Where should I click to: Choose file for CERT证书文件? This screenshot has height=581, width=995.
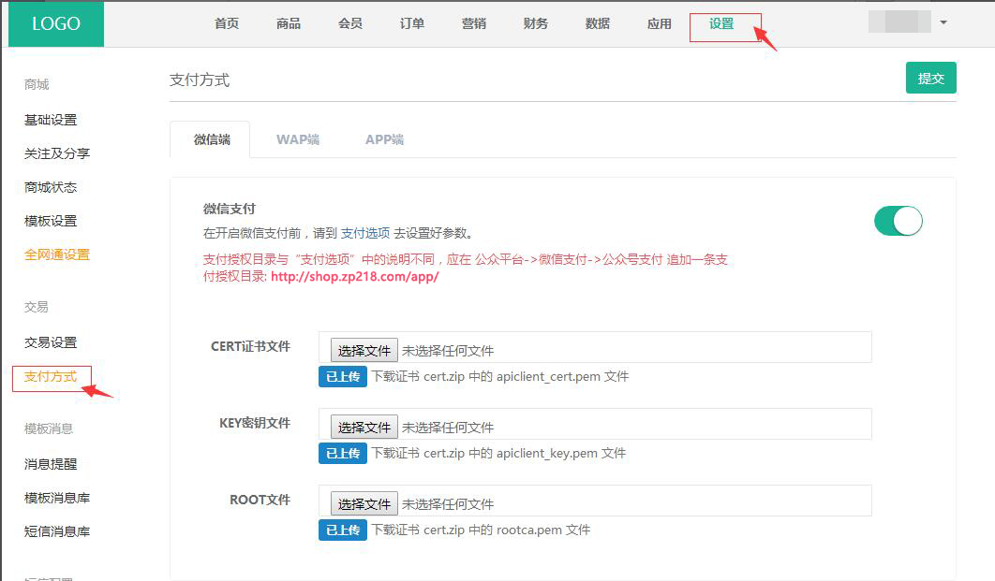tap(364, 350)
